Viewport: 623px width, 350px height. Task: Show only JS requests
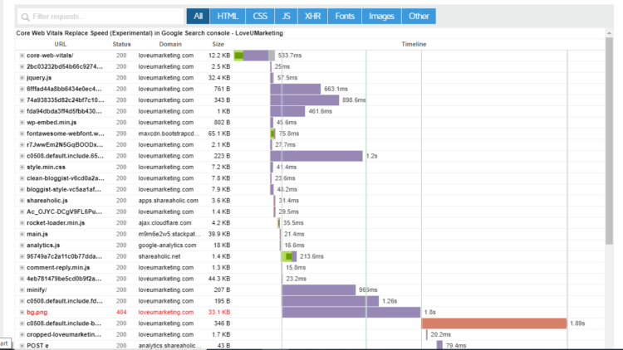coord(286,17)
